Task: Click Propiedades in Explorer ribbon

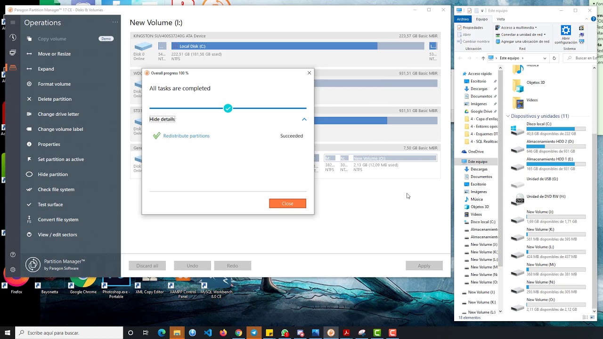Action: point(470,28)
